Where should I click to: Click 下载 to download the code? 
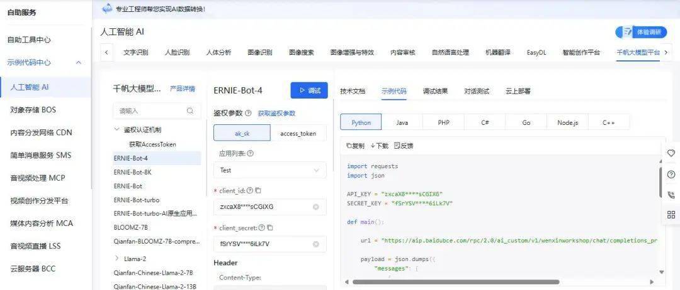380,146
